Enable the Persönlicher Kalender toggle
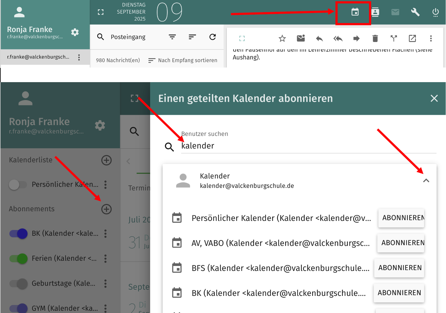Screen dimensions: 446x313 point(18,185)
